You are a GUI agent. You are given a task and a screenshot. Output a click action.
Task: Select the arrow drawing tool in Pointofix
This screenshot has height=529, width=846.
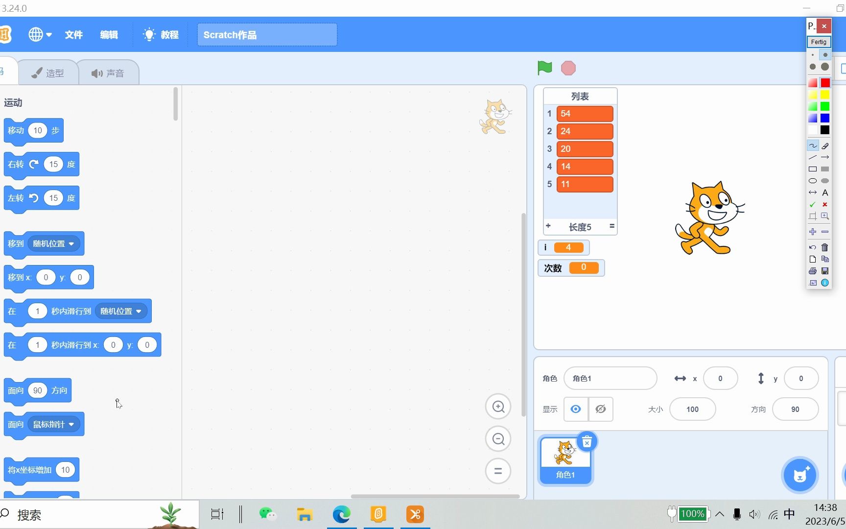tap(825, 157)
